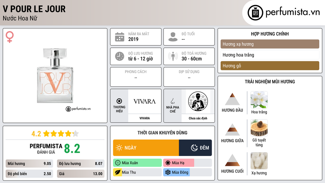
Task: Click the 4.2 star rating number
Action: coord(36,134)
